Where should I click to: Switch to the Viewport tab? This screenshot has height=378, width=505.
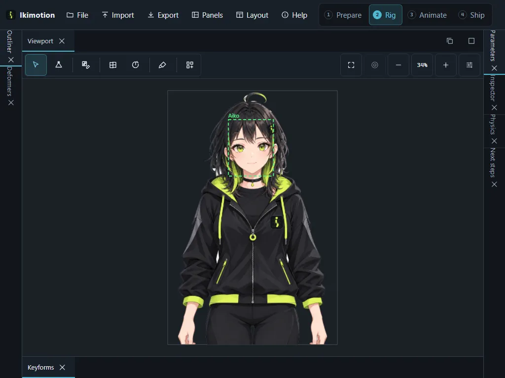tap(40, 41)
